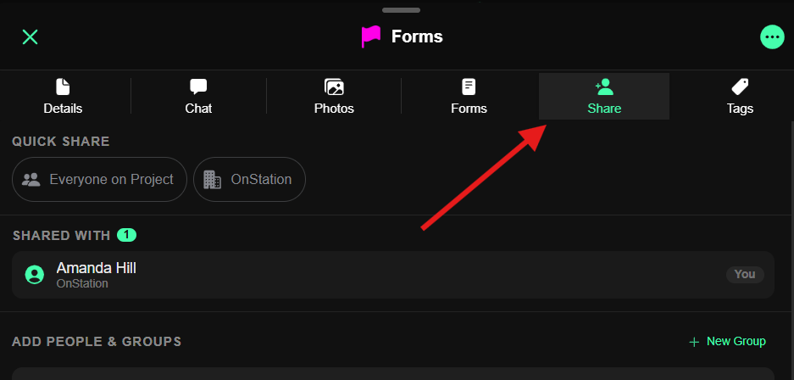Click the people icon in Everyone chip
This screenshot has width=794, height=380.
tap(31, 180)
